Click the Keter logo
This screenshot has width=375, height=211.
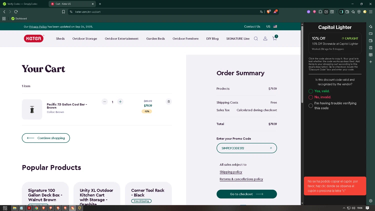(x=34, y=38)
